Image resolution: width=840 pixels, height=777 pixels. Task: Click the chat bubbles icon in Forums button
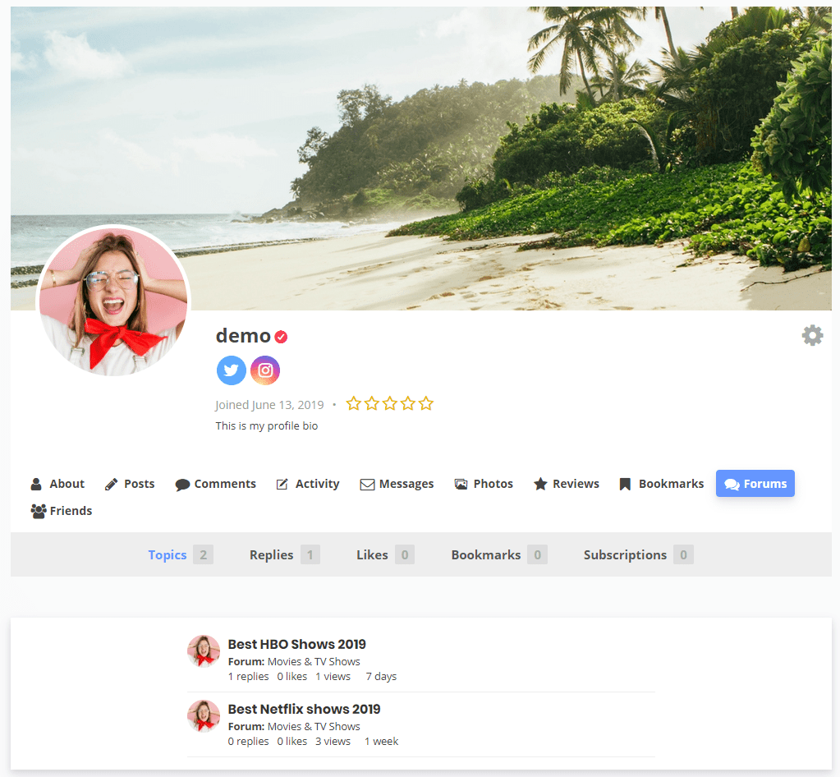point(732,484)
